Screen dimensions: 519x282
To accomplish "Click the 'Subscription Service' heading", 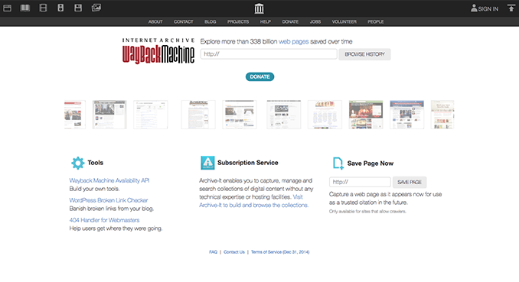I will 247,163.
